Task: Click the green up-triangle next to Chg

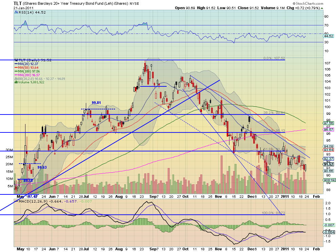Action: point(322,8)
